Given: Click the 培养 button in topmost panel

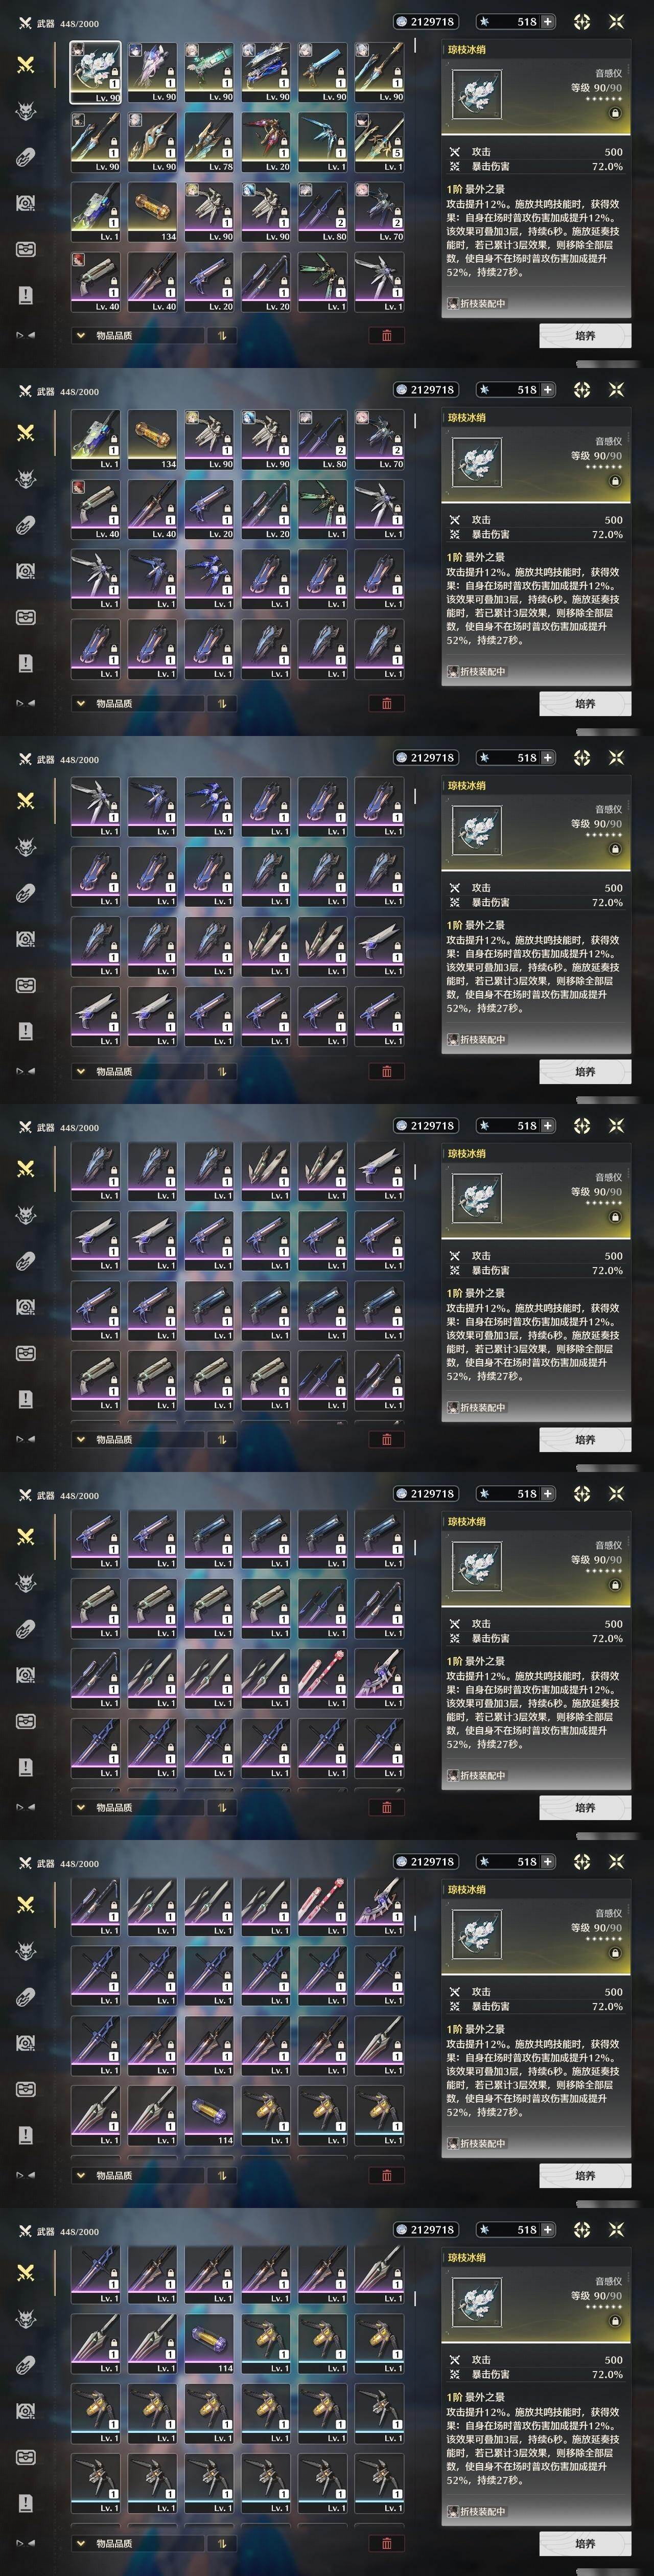Looking at the screenshot, I should [585, 336].
